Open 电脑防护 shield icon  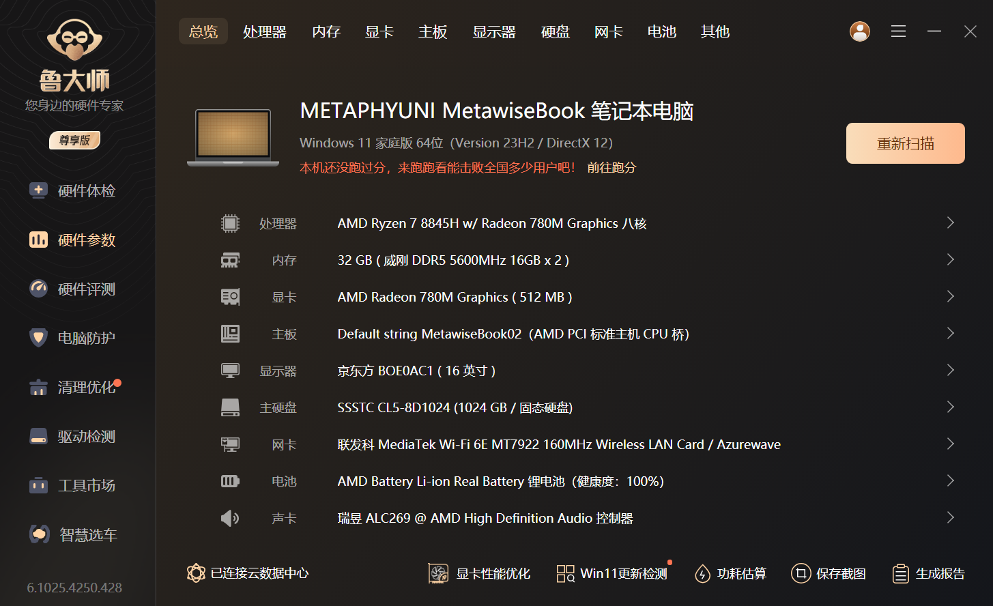[38, 338]
